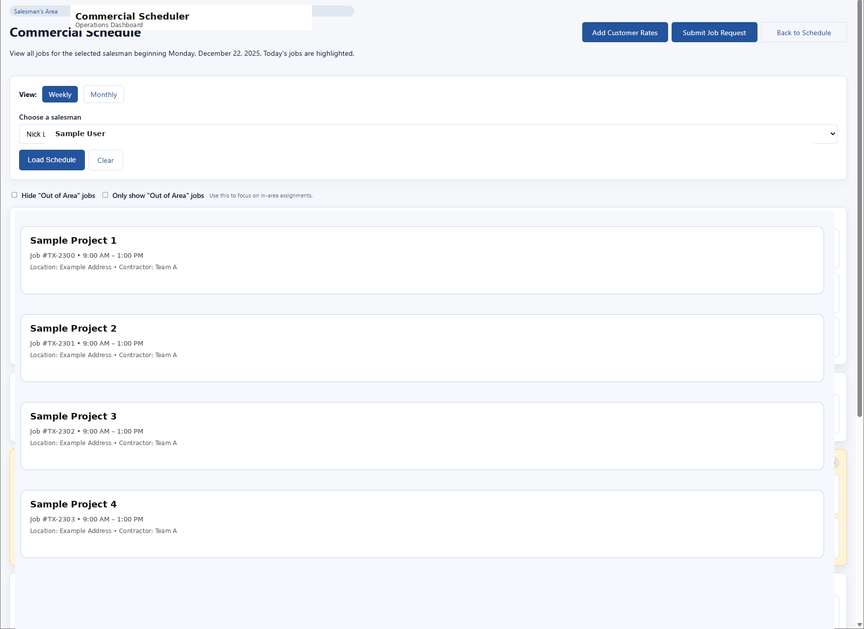This screenshot has width=864, height=629.
Task: Toggle off the Weekly view filter
Action: pyautogui.click(x=60, y=94)
